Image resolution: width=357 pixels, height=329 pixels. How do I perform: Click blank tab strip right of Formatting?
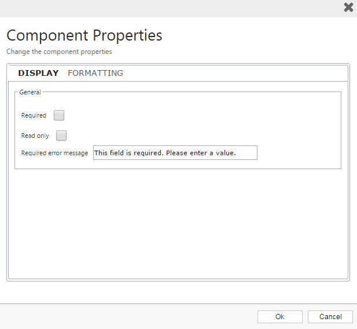231,74
